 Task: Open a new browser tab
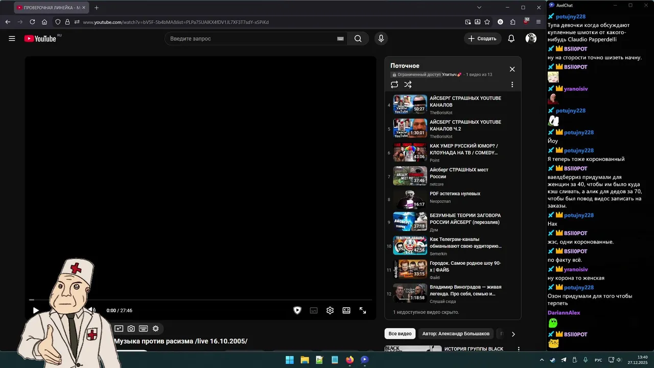97,8
